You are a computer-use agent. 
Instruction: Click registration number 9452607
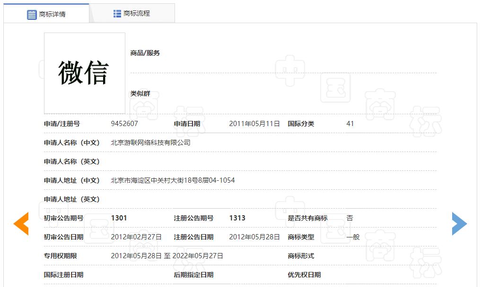pos(124,124)
